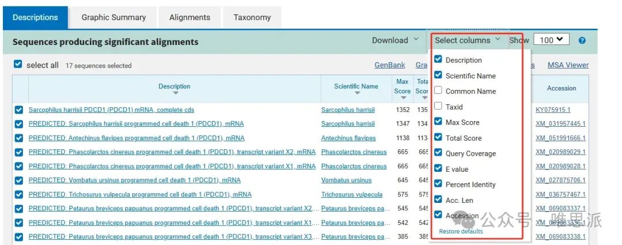This screenshot has height=245, width=622.
Task: Uncheck the Query Coverage column option
Action: (438, 153)
